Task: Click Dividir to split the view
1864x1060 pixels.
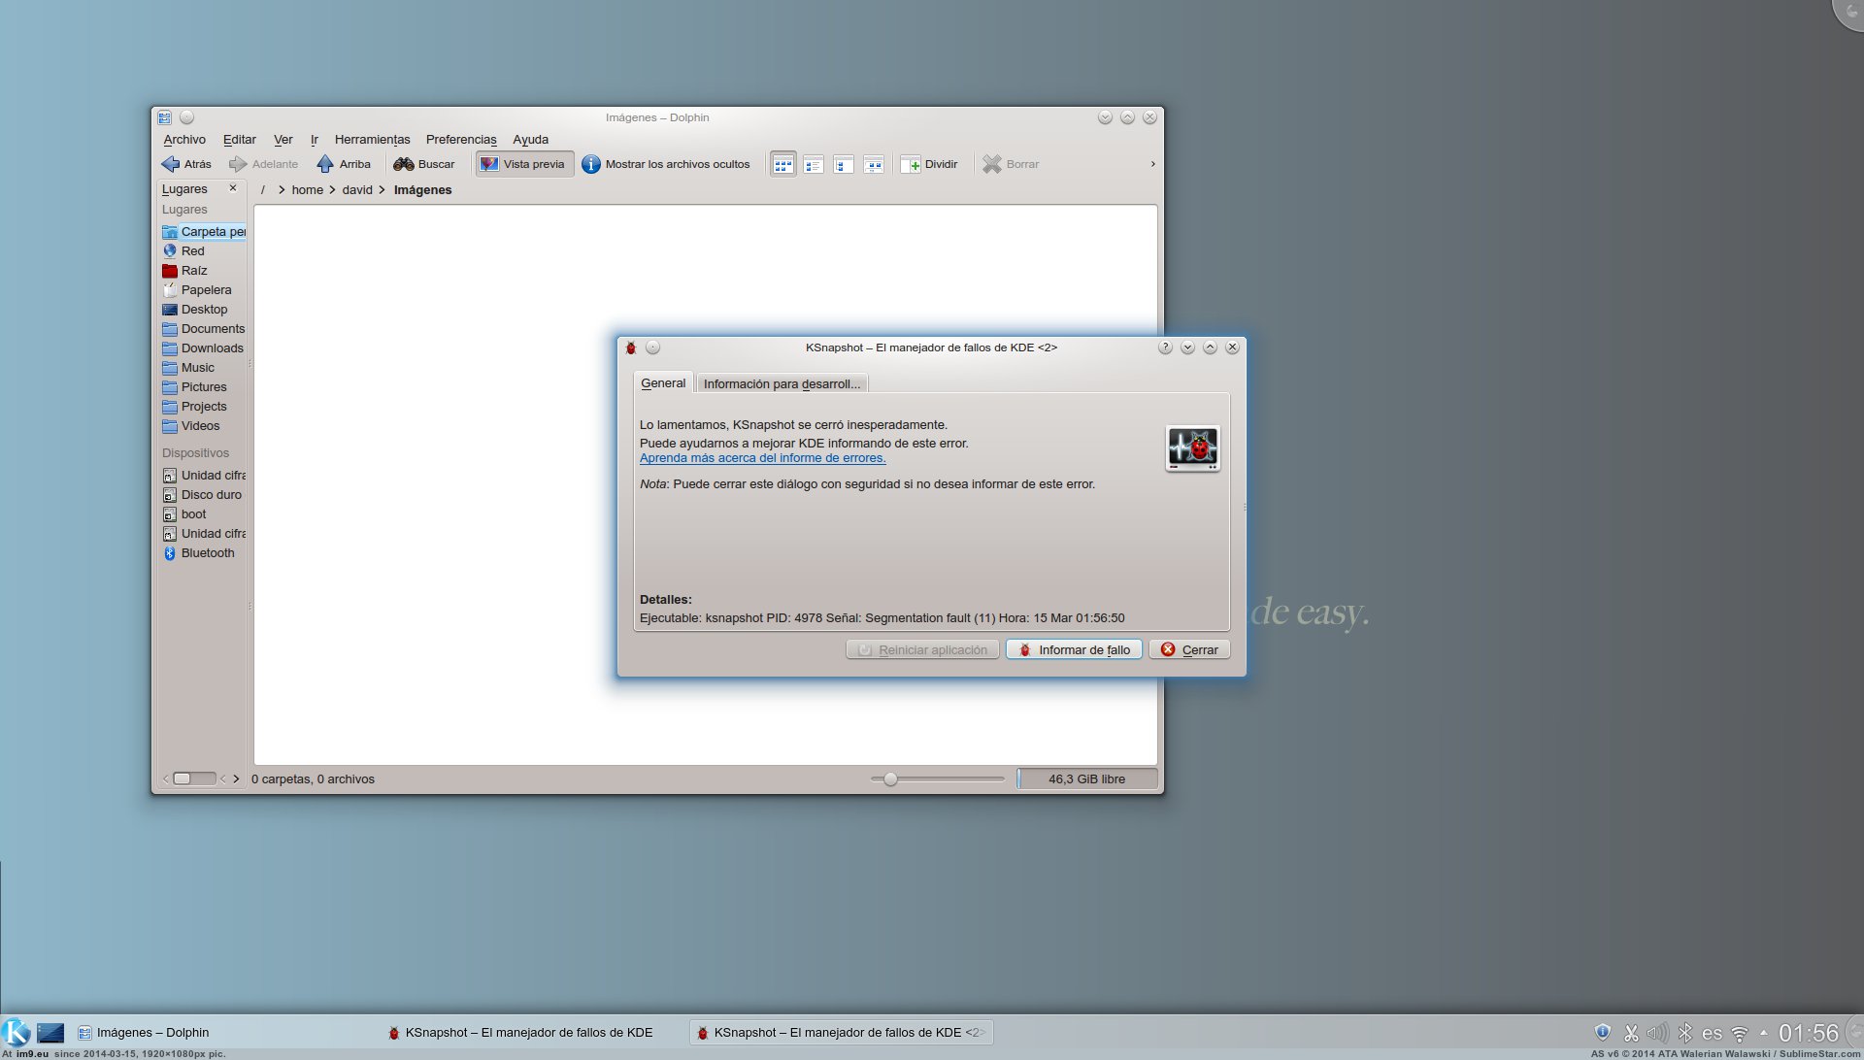Action: point(929,164)
